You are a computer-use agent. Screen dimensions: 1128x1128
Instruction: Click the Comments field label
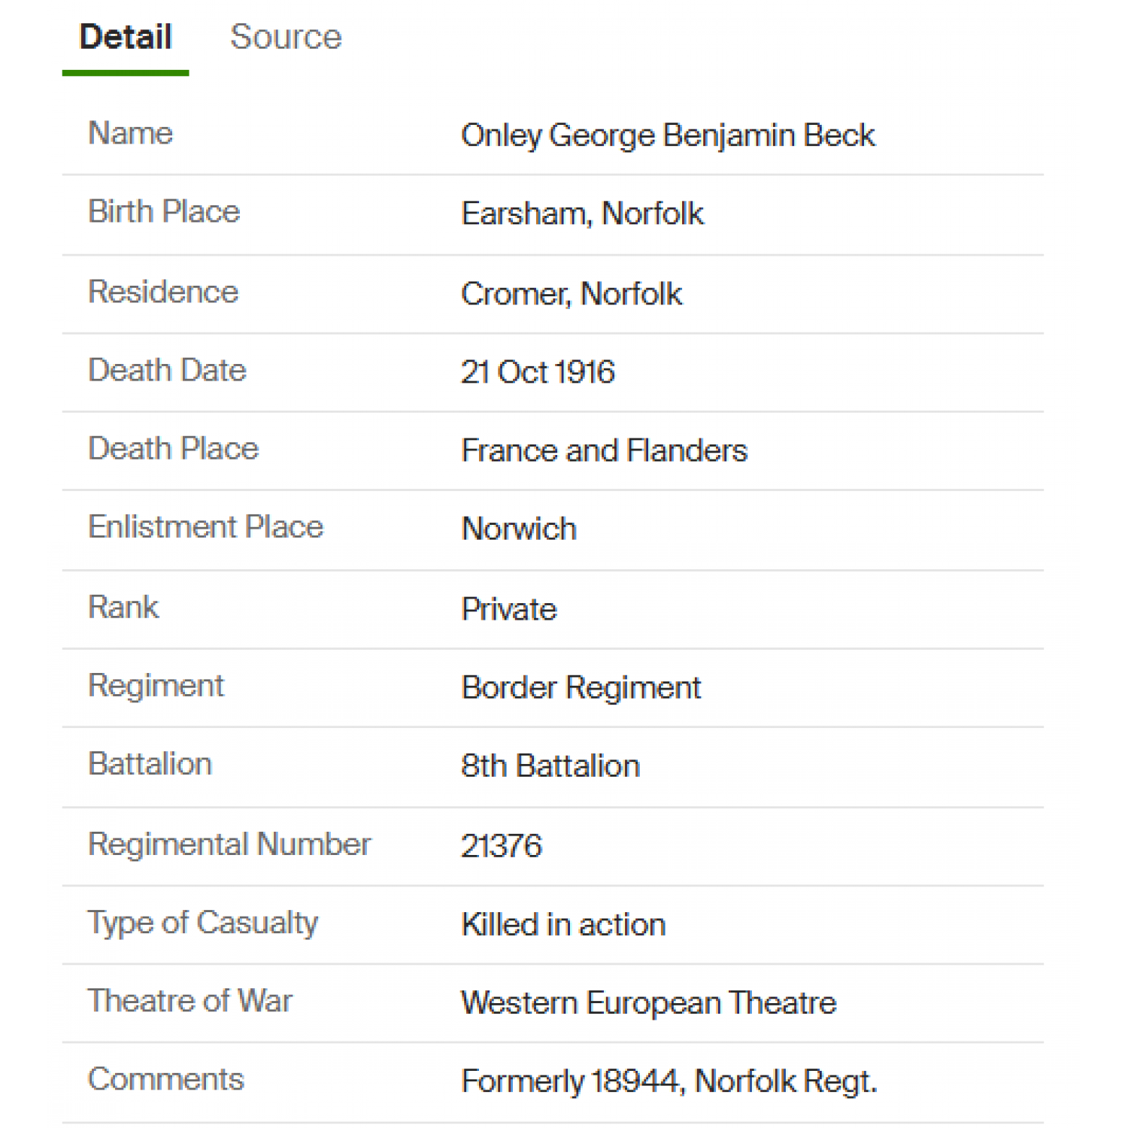point(166,1079)
